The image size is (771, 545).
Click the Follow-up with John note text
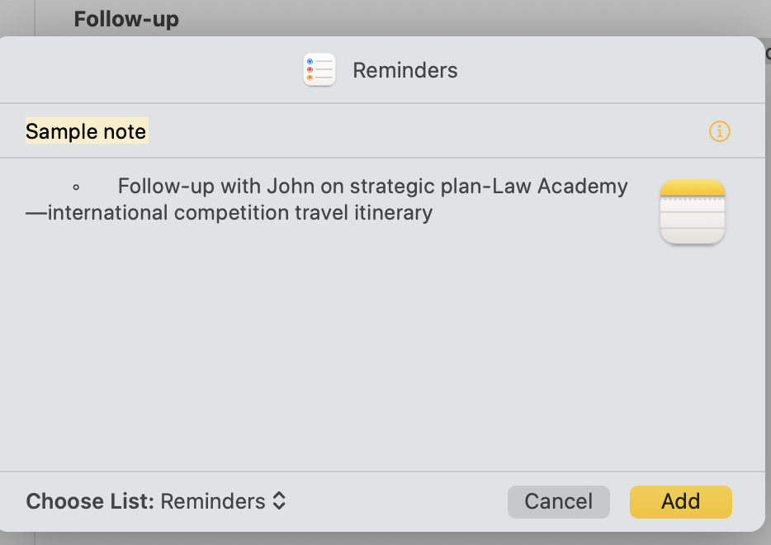[330, 199]
